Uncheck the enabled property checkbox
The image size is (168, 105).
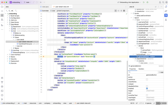tap(147, 88)
